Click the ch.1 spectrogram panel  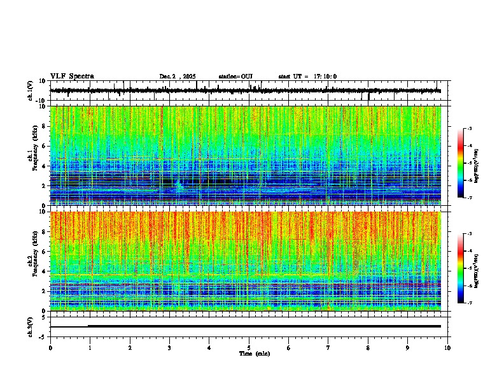(x=246, y=155)
